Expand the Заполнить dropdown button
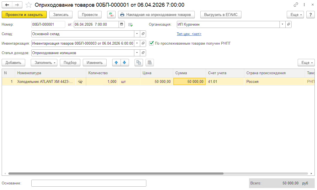Screen dimensions: 317x190 click(44, 62)
